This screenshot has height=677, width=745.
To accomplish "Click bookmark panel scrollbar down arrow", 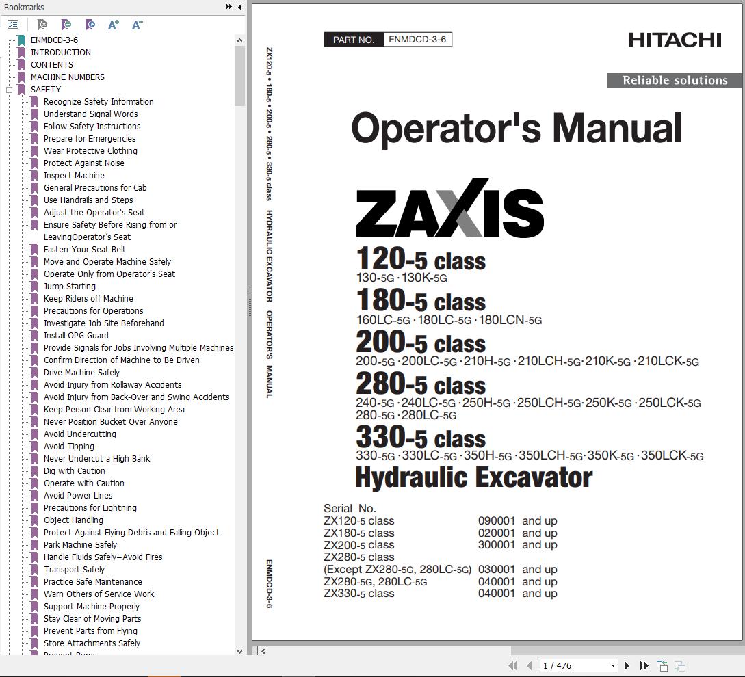I will [x=239, y=651].
